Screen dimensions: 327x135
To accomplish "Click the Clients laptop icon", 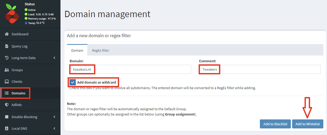I will (7, 81).
